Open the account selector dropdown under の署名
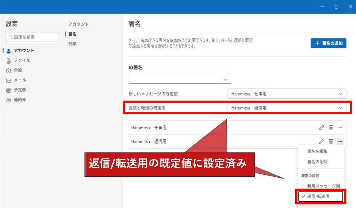 point(179,79)
